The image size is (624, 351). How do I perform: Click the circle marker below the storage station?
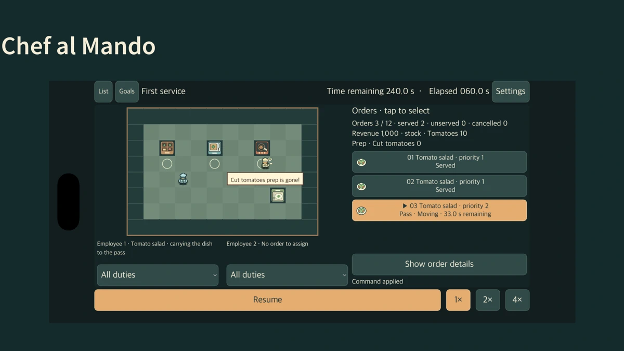[x=167, y=164]
